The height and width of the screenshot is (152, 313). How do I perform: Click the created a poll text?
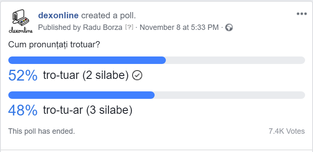(x=108, y=15)
